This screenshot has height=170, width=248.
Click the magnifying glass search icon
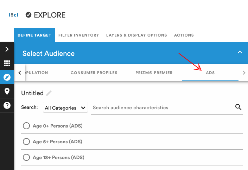tap(238, 107)
